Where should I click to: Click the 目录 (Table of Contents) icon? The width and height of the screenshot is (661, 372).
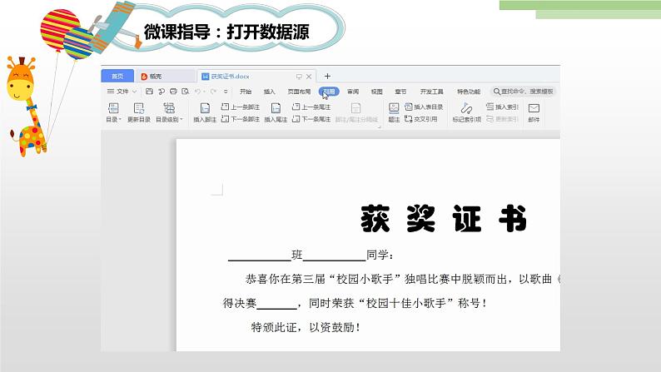(x=113, y=109)
